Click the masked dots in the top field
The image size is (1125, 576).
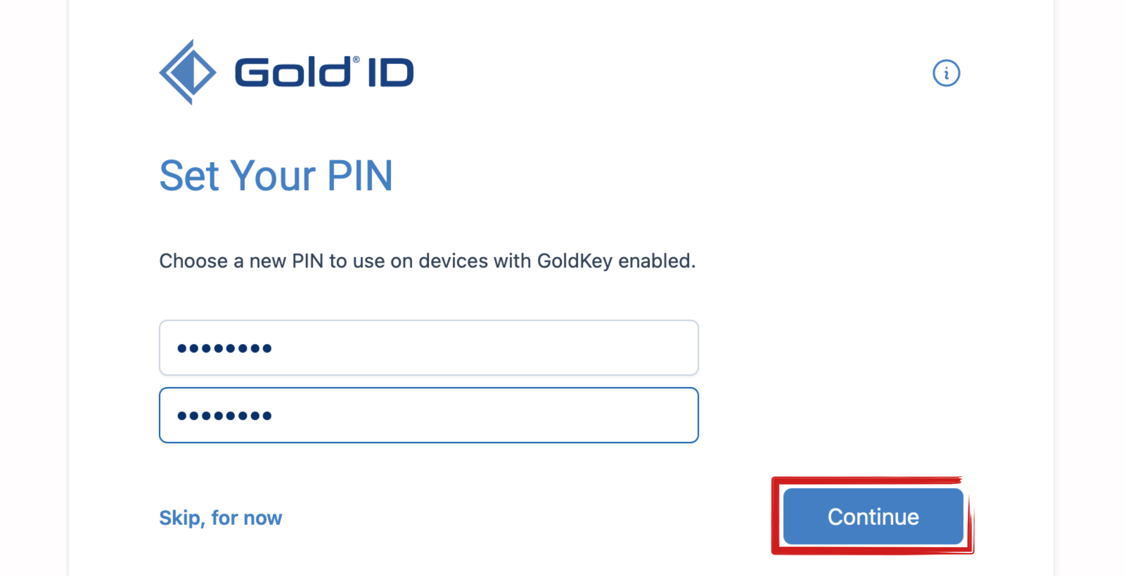224,348
